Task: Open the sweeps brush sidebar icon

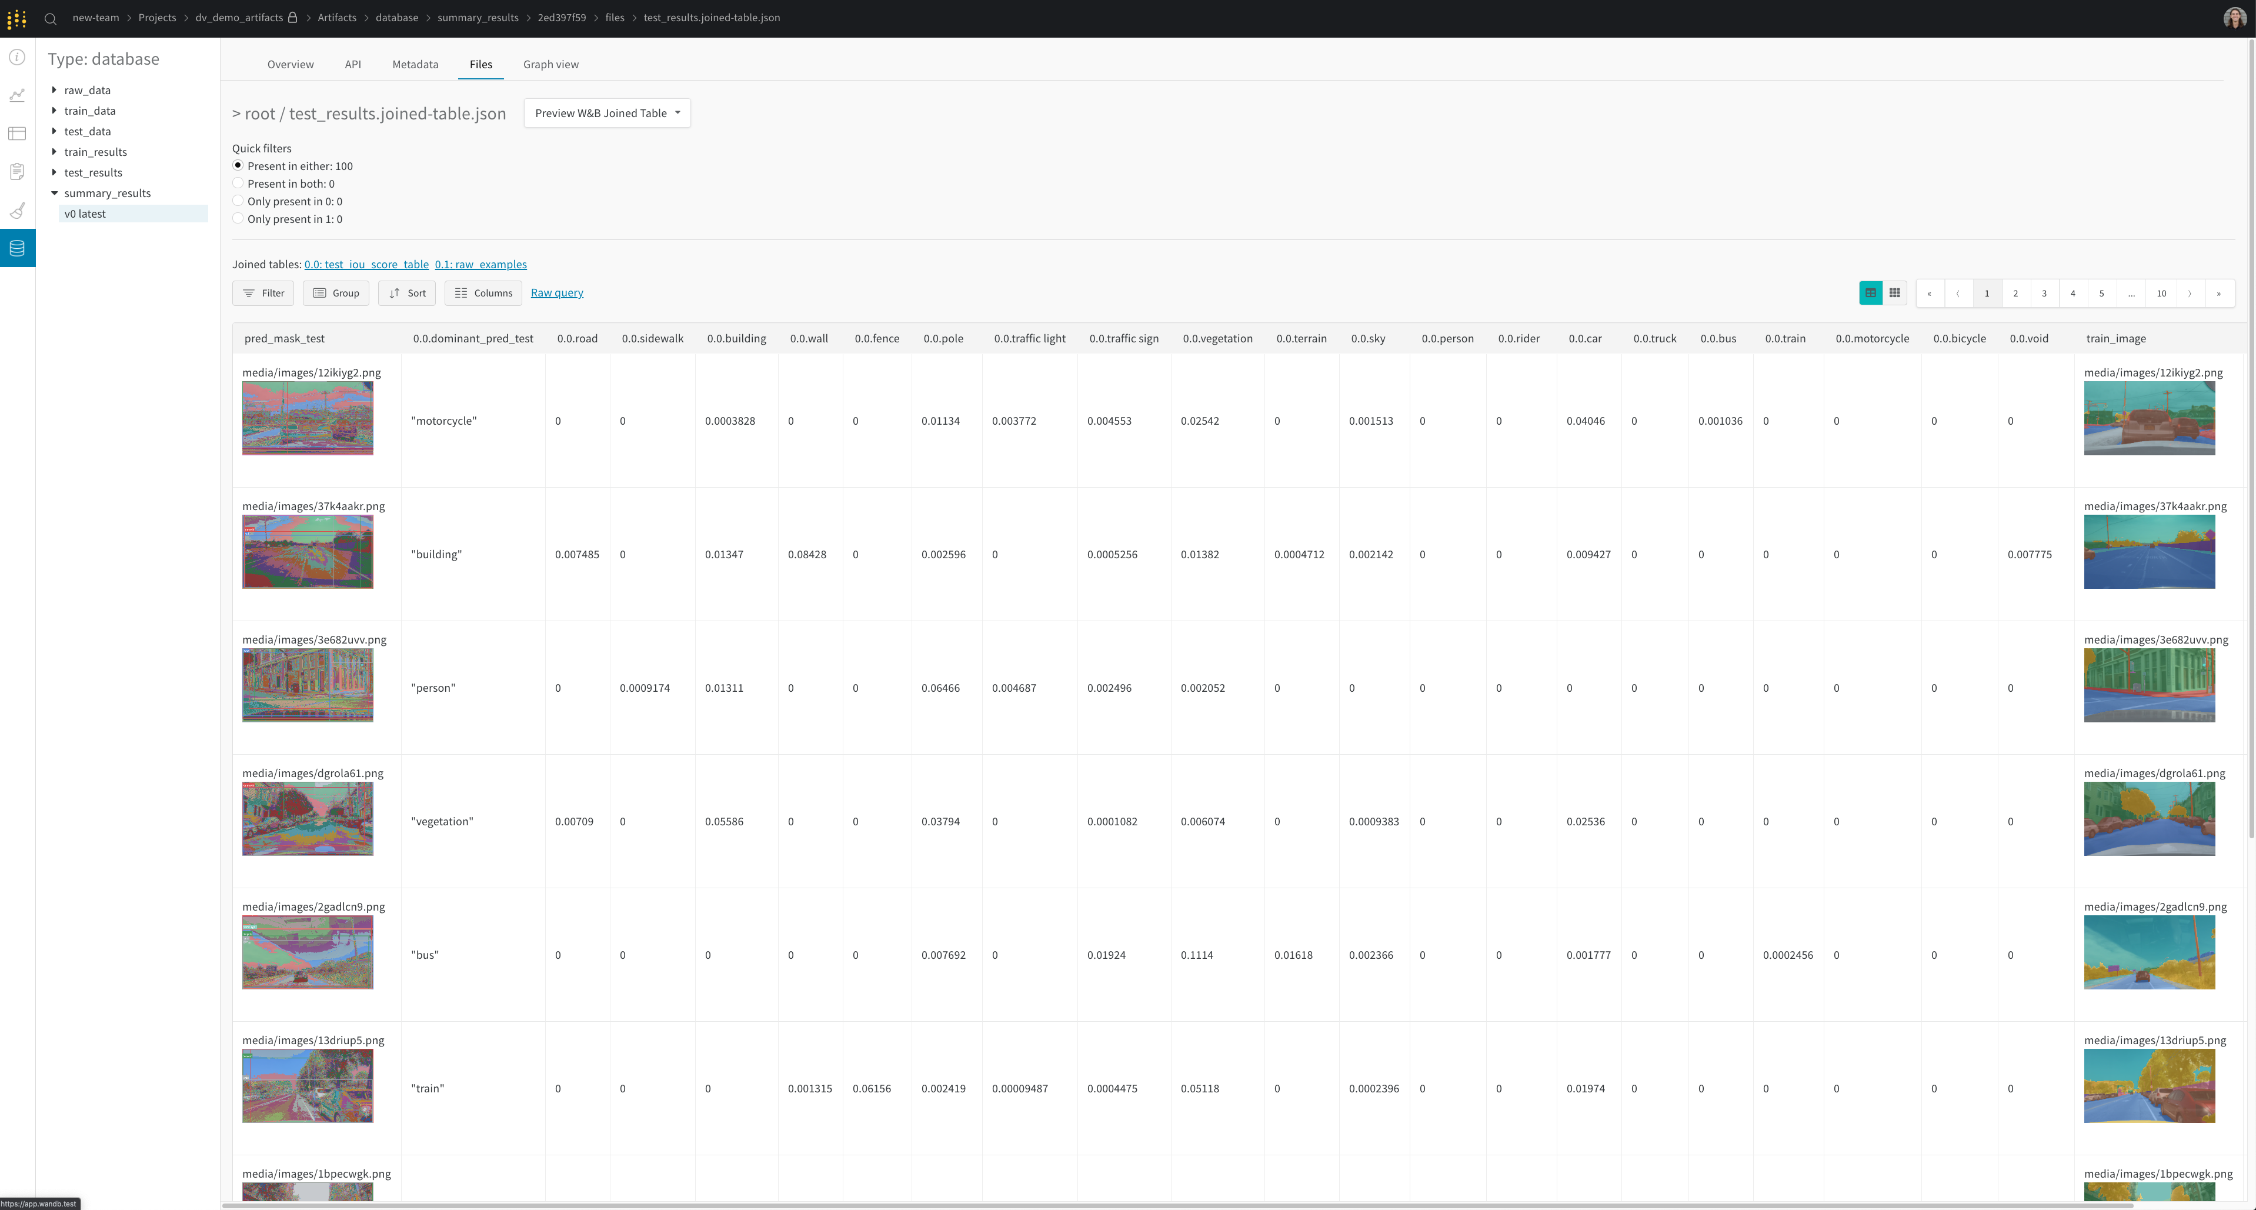Action: (x=18, y=210)
